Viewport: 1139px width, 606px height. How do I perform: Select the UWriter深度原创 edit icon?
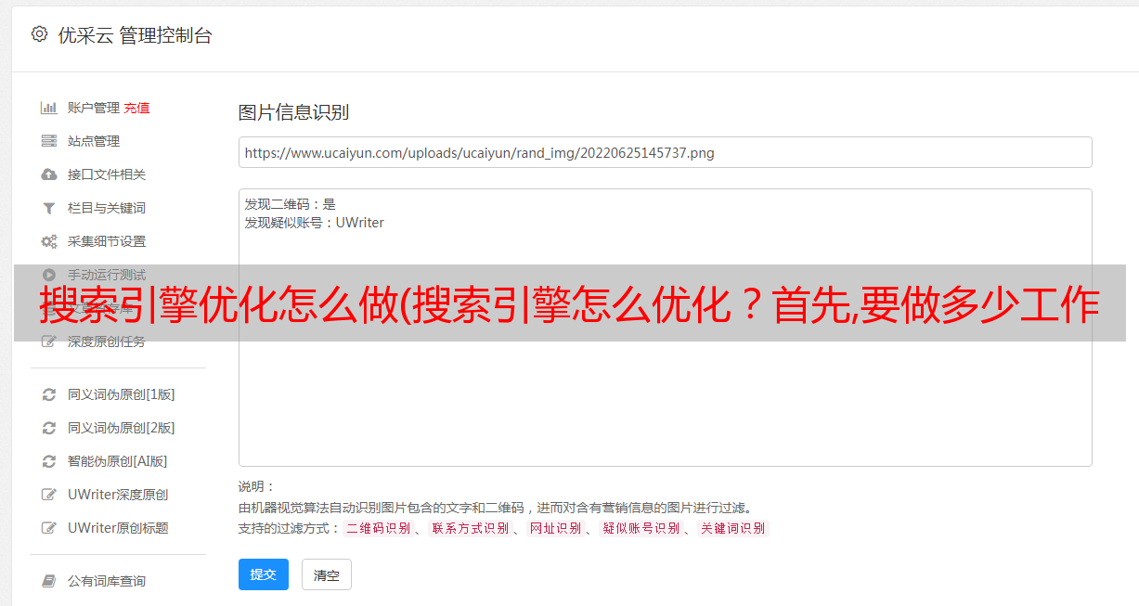click(49, 495)
